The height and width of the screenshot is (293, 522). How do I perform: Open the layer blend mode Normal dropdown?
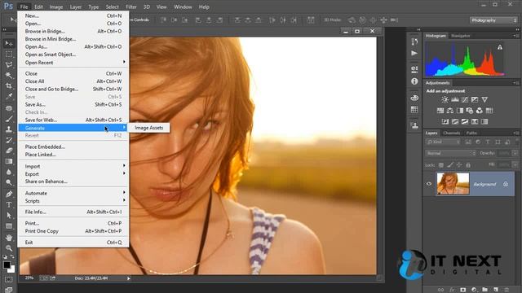451,153
